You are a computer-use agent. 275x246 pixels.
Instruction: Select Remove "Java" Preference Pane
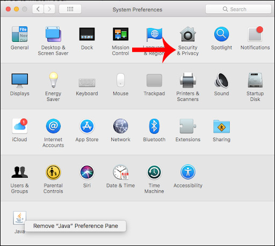pos(75,226)
